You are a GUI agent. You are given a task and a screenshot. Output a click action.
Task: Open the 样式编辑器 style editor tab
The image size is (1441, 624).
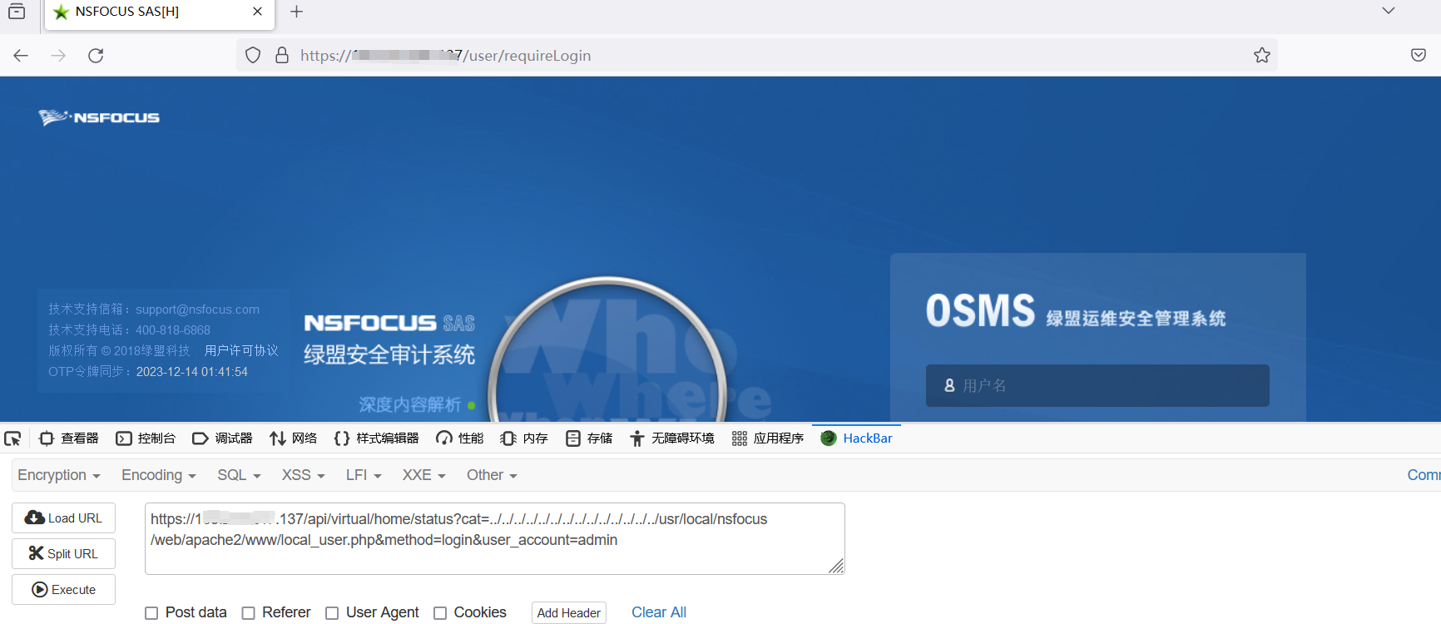pos(376,438)
